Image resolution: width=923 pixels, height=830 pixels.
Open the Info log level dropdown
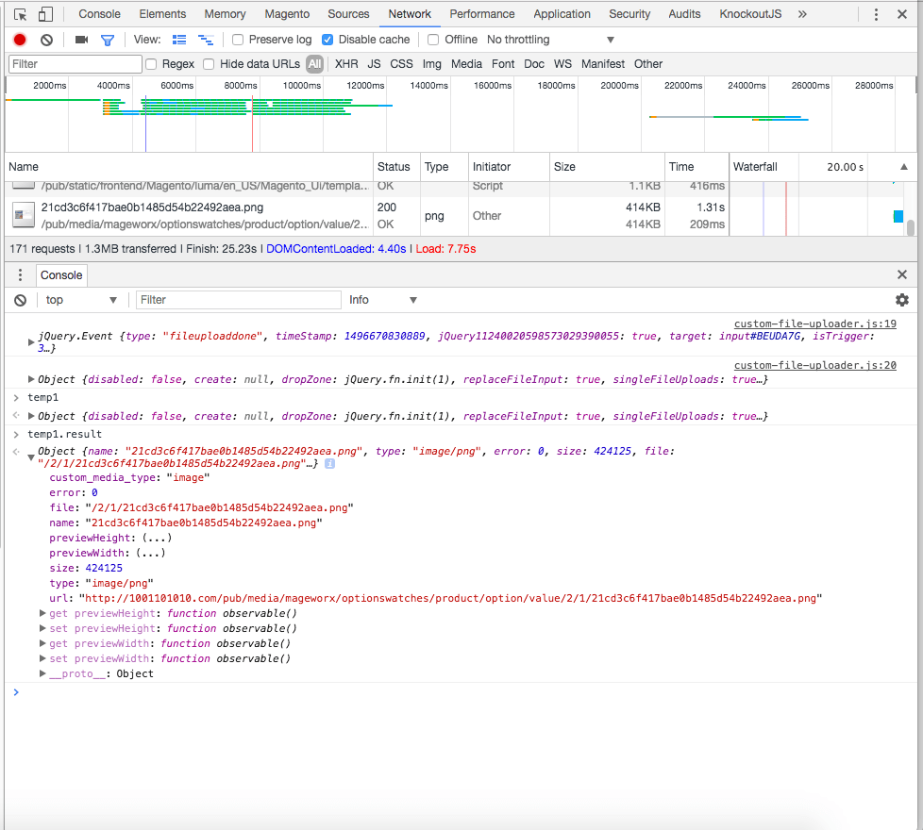click(x=381, y=299)
